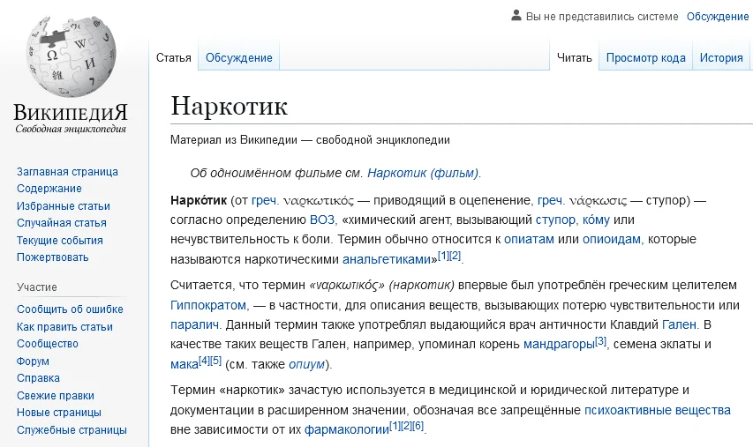753x447 pixels.
Task: Open Избранные статьи link
Action: pos(64,206)
